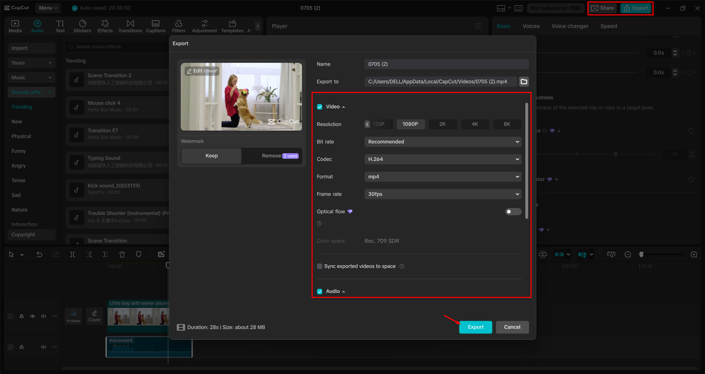Viewport: 705px width, 374px height.
Task: Click the video Name input field
Action: pyautogui.click(x=446, y=64)
